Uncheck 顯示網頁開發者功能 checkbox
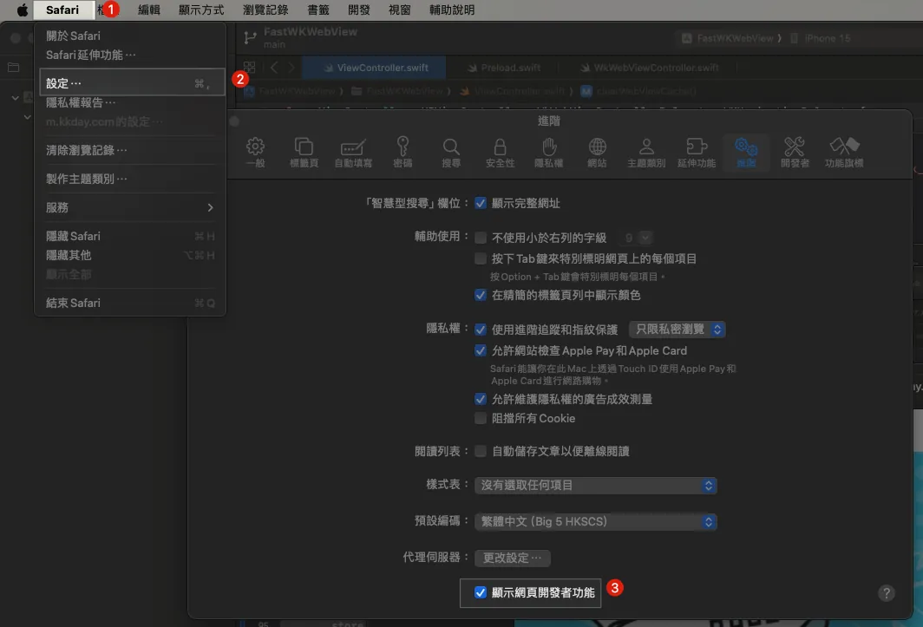923x627 pixels. tap(481, 593)
